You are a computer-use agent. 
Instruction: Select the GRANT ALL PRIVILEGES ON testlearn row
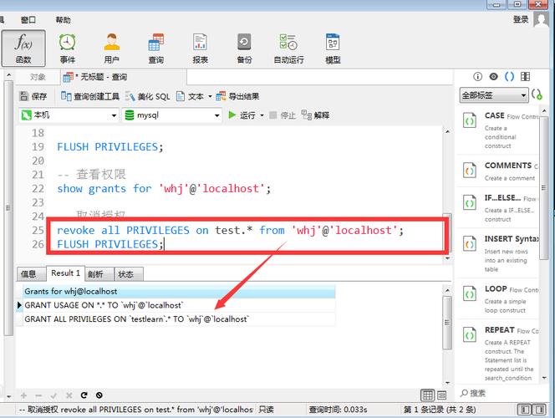click(179, 319)
